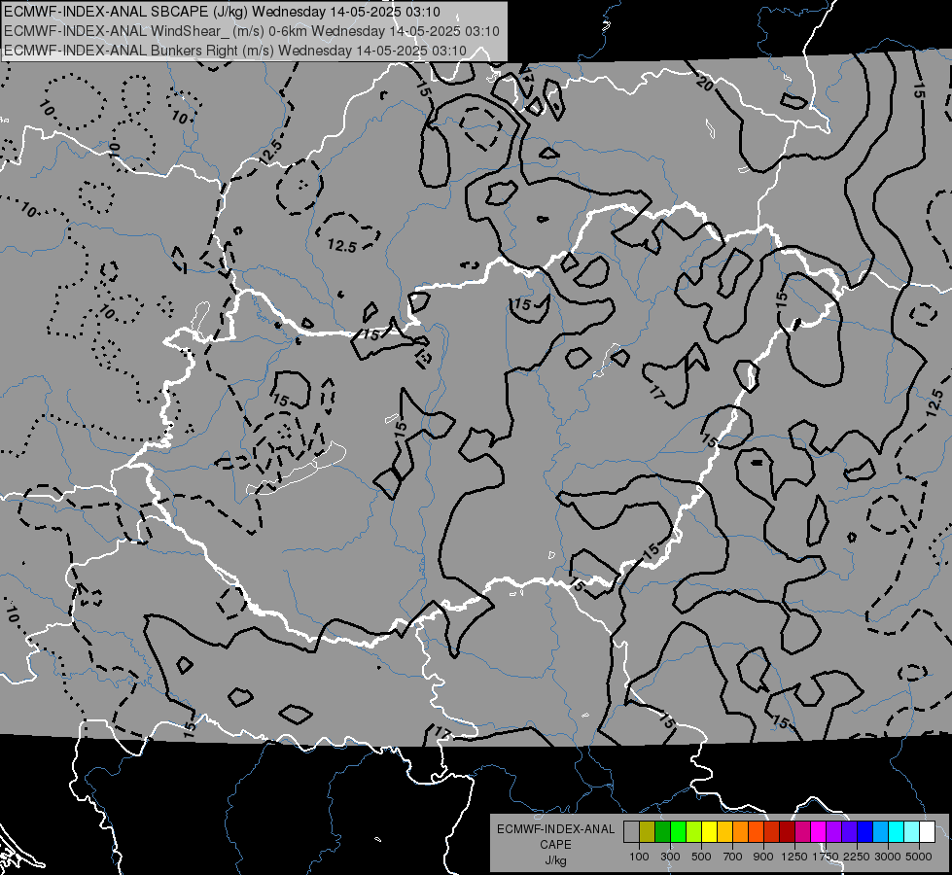Screen dimensions: 952x875
Task: Select the orange swatch starting at 700
Action: [x=741, y=832]
